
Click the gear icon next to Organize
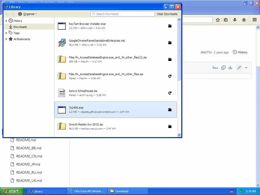coord(20,14)
